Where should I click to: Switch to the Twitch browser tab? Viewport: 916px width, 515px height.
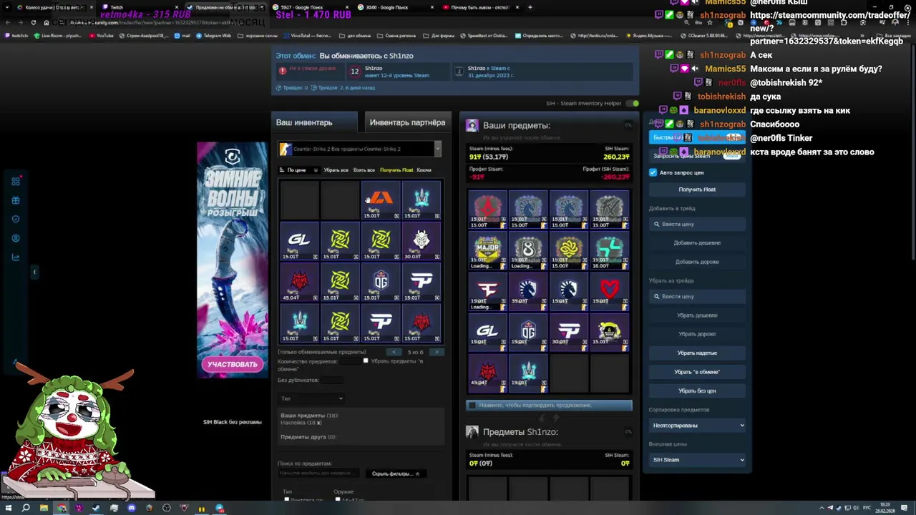[140, 7]
